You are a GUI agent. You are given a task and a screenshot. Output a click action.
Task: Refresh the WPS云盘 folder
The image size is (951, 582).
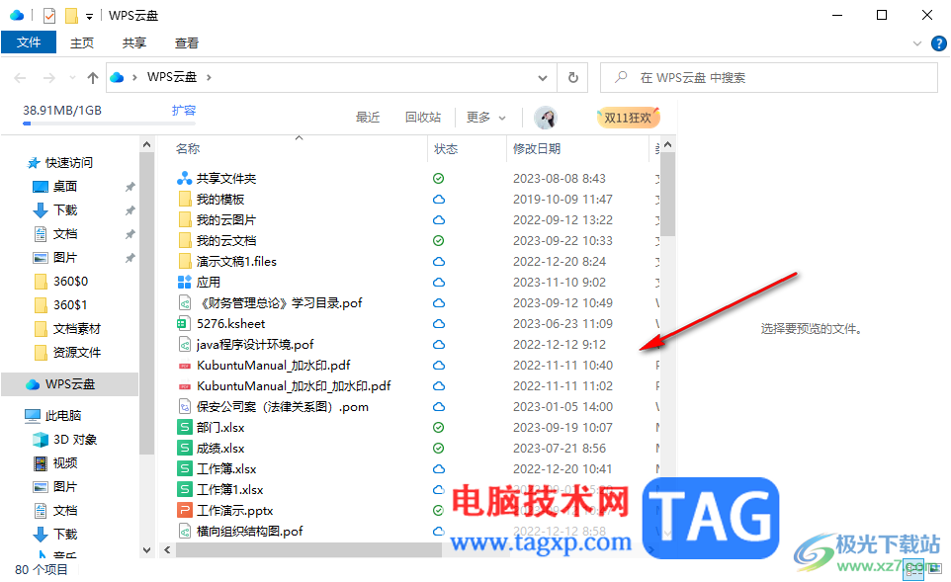click(x=572, y=78)
